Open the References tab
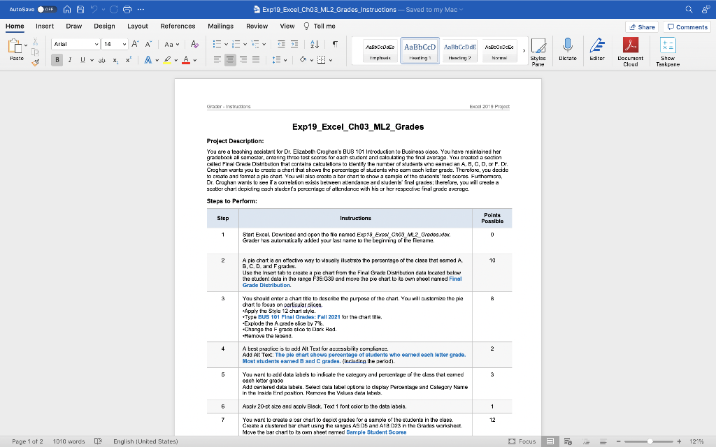The image size is (716, 447). (x=178, y=26)
